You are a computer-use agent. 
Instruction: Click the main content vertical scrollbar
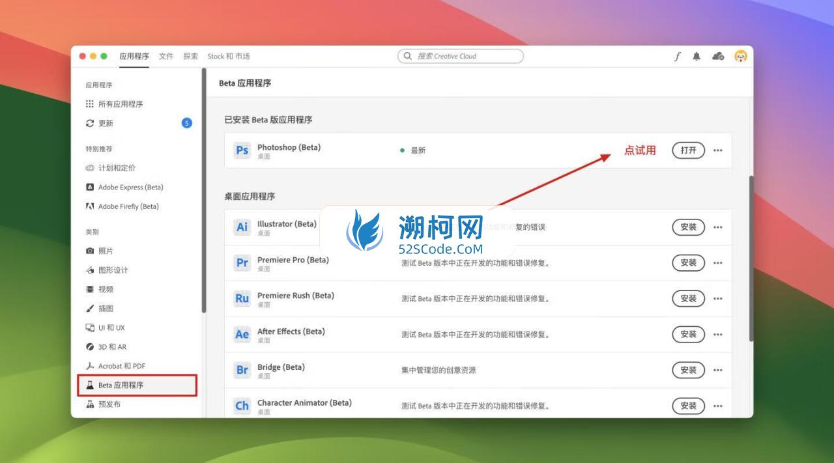point(751,259)
